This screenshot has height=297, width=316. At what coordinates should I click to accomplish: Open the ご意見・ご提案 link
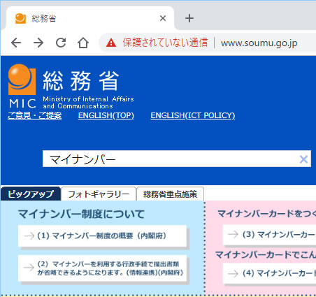35,115
